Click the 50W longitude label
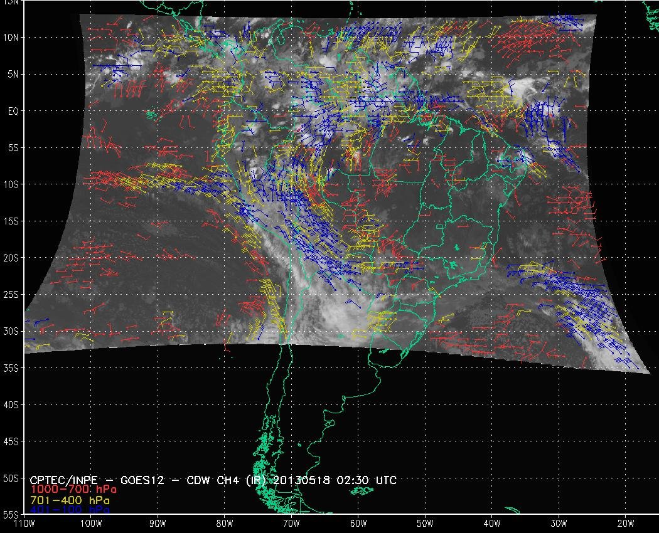The image size is (659, 533). pos(426,524)
